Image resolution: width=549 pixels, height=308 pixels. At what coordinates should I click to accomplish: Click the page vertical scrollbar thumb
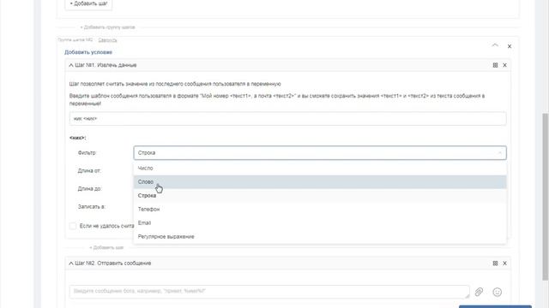[546, 196]
